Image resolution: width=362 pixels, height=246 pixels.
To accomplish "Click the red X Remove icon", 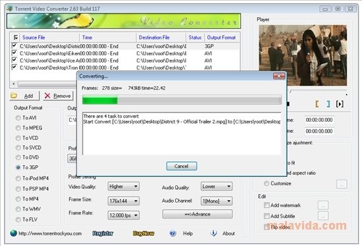I will (47, 96).
